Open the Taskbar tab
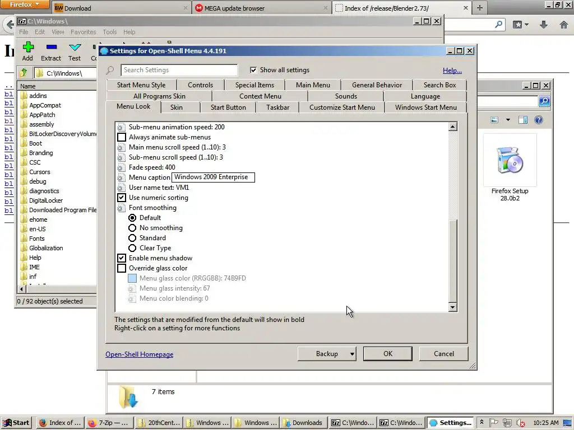 coord(278,107)
